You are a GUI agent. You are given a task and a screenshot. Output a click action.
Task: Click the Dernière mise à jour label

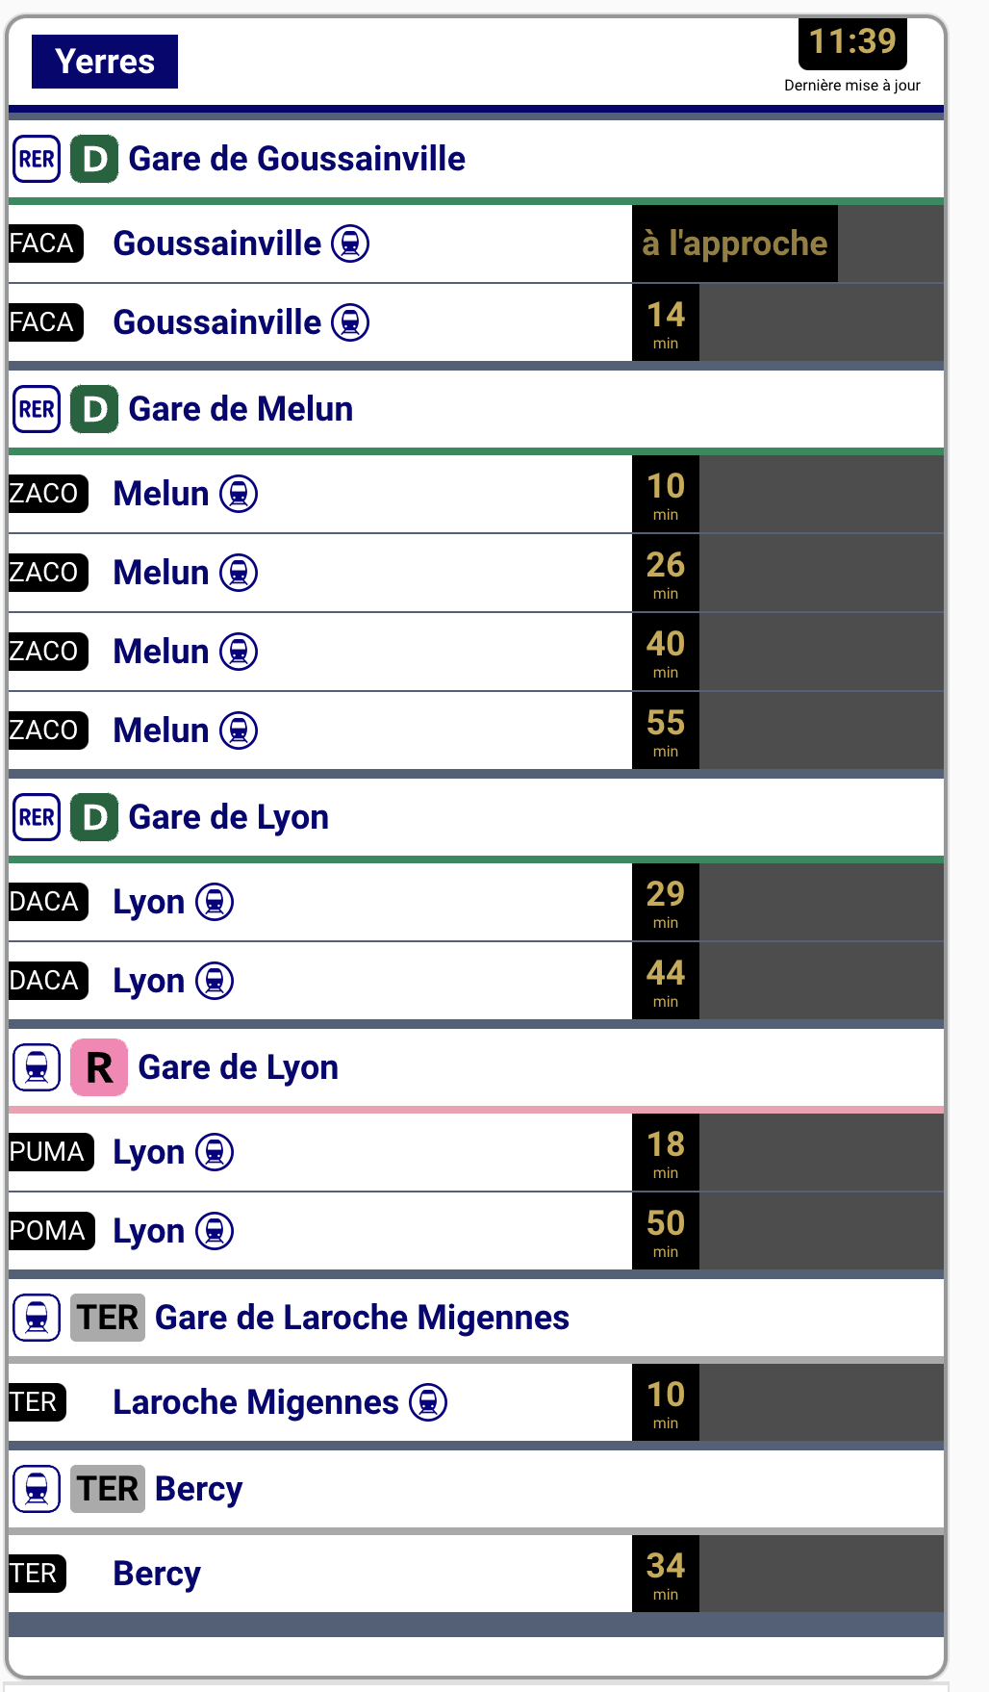coord(851,86)
